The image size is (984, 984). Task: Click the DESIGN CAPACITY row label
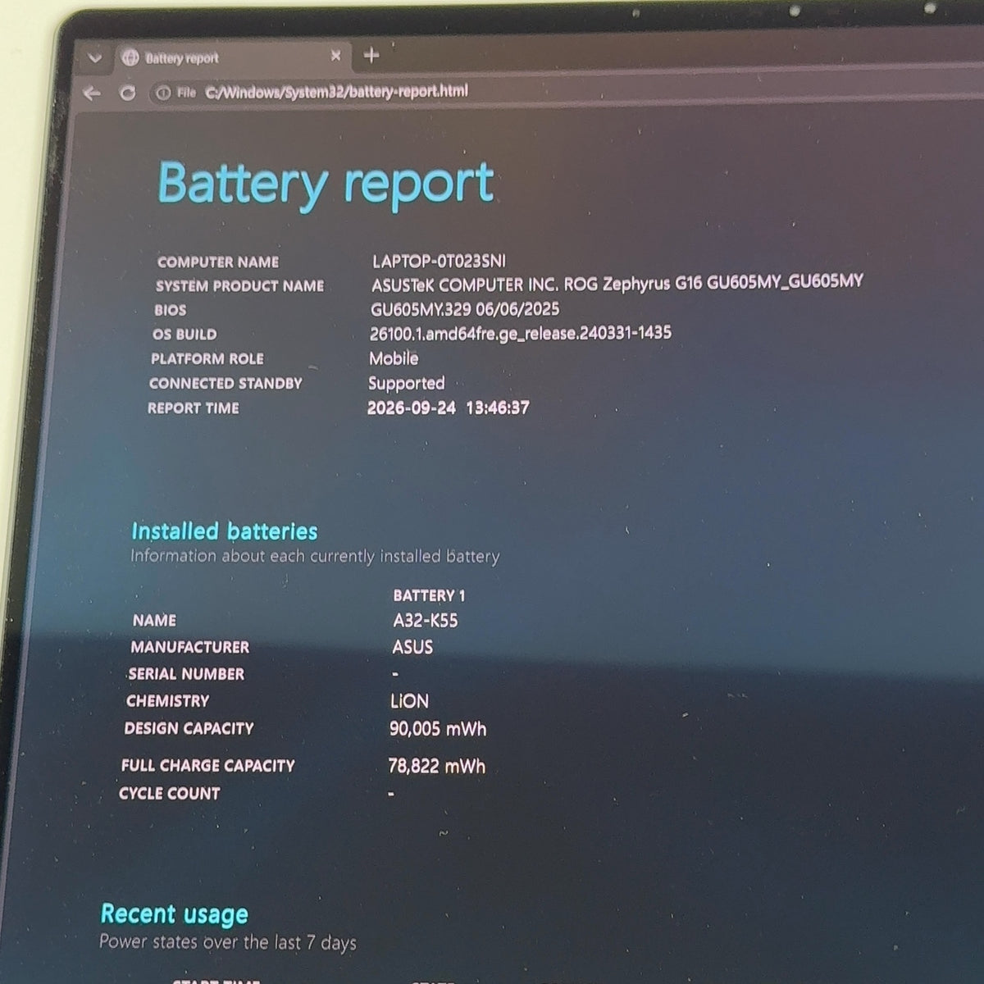pos(189,728)
